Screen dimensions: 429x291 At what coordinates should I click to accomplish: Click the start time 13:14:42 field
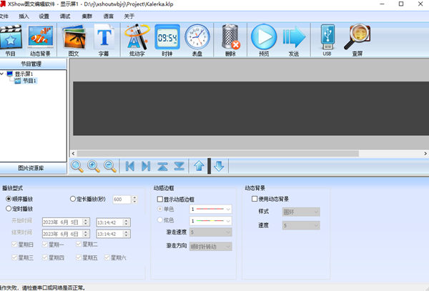pos(113,222)
